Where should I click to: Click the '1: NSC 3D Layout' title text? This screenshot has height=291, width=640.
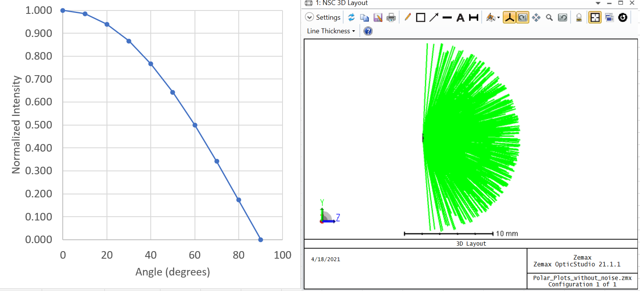341,3
